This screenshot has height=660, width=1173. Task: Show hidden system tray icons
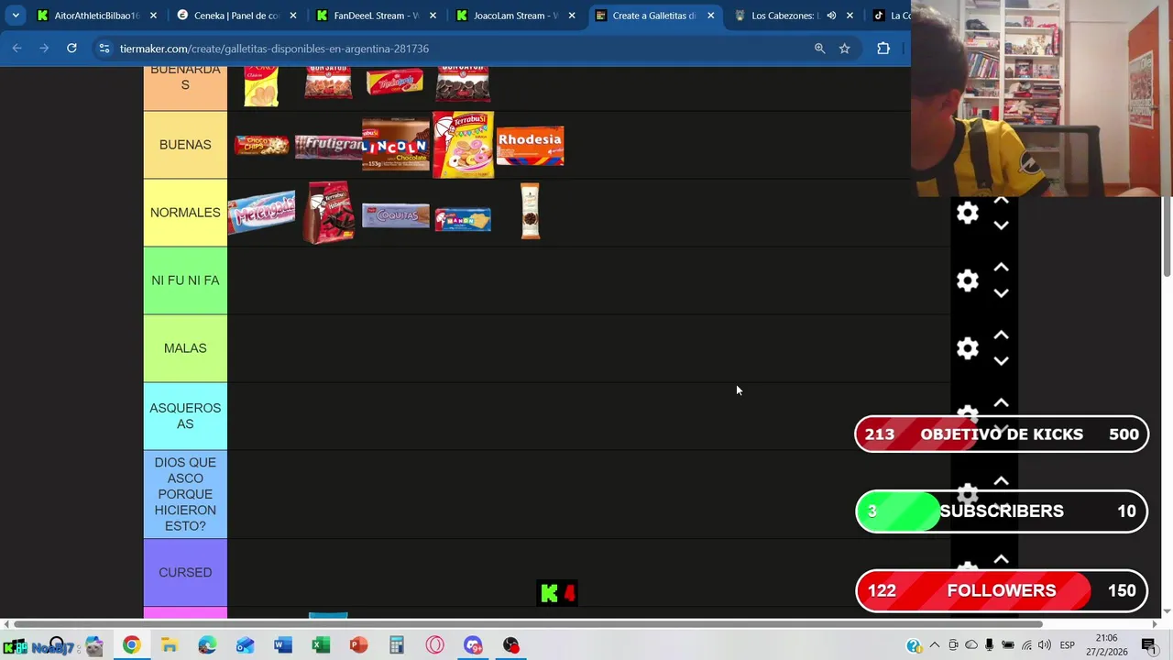pos(934,645)
